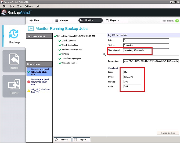Click the GB/Hr field showing 7.04

132,86
